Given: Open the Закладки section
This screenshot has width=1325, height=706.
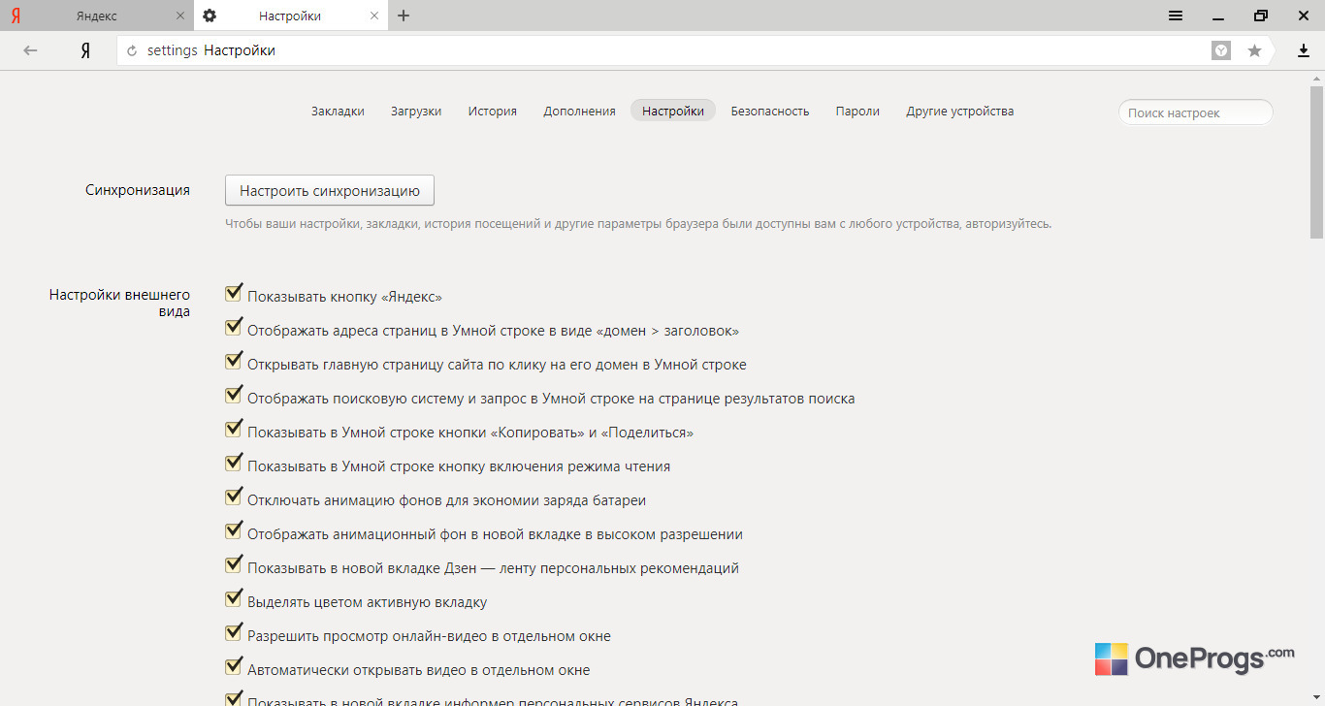Looking at the screenshot, I should point(338,111).
